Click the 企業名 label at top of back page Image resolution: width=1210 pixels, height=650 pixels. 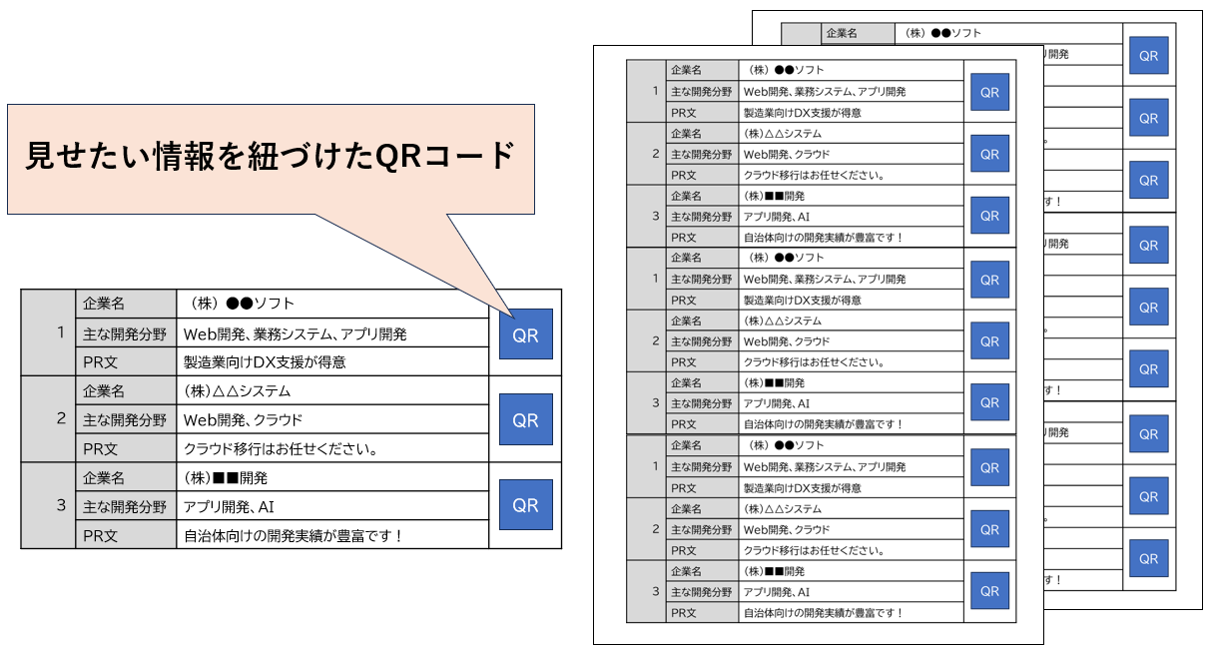[842, 33]
